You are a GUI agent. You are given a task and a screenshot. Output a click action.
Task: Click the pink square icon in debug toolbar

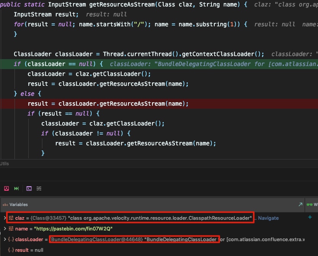pyautogui.click(x=6, y=188)
